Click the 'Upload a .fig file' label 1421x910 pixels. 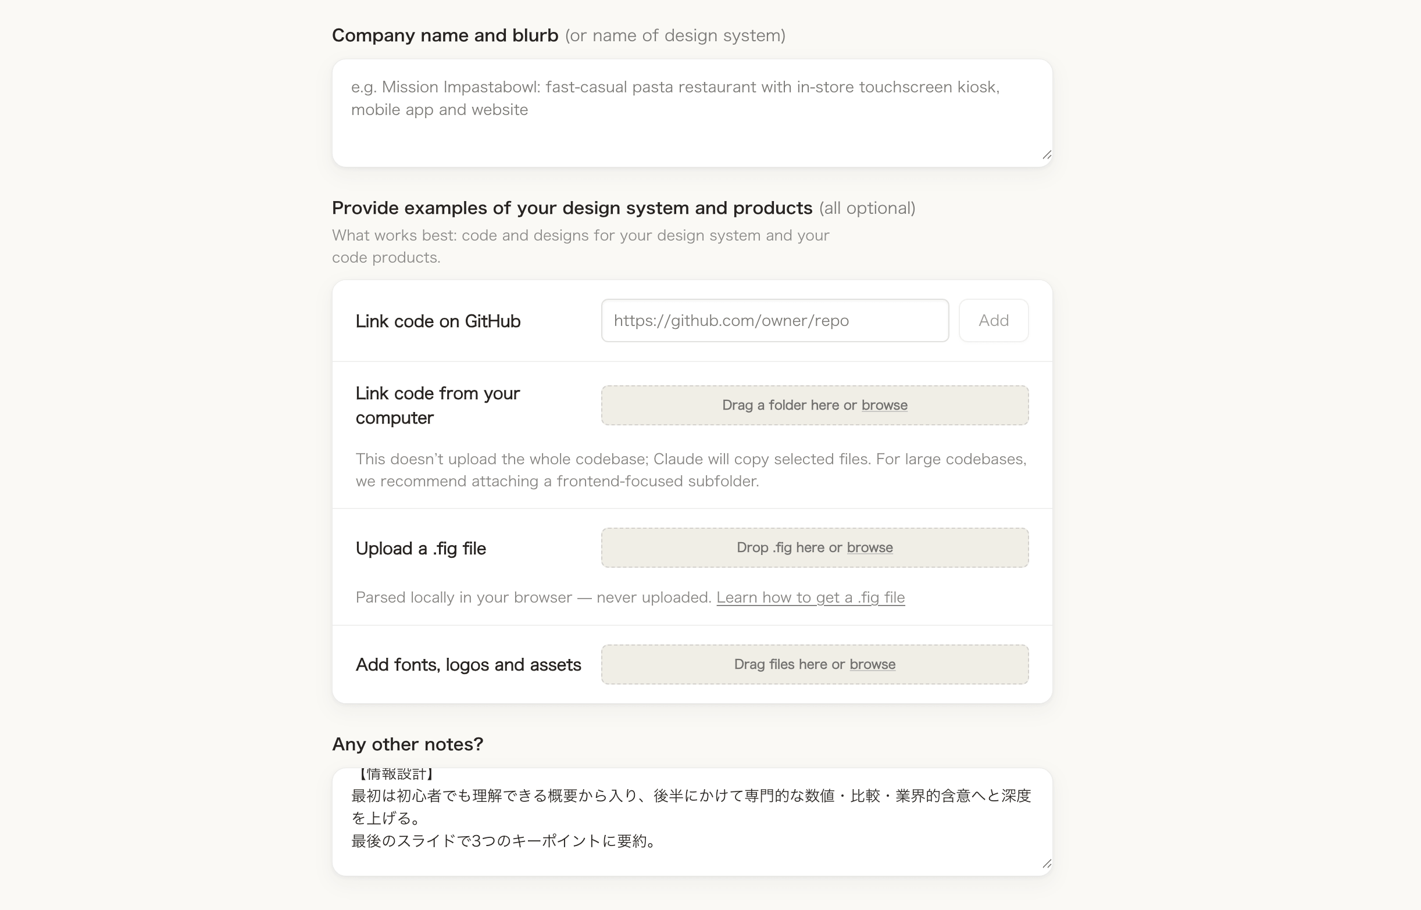pos(420,549)
